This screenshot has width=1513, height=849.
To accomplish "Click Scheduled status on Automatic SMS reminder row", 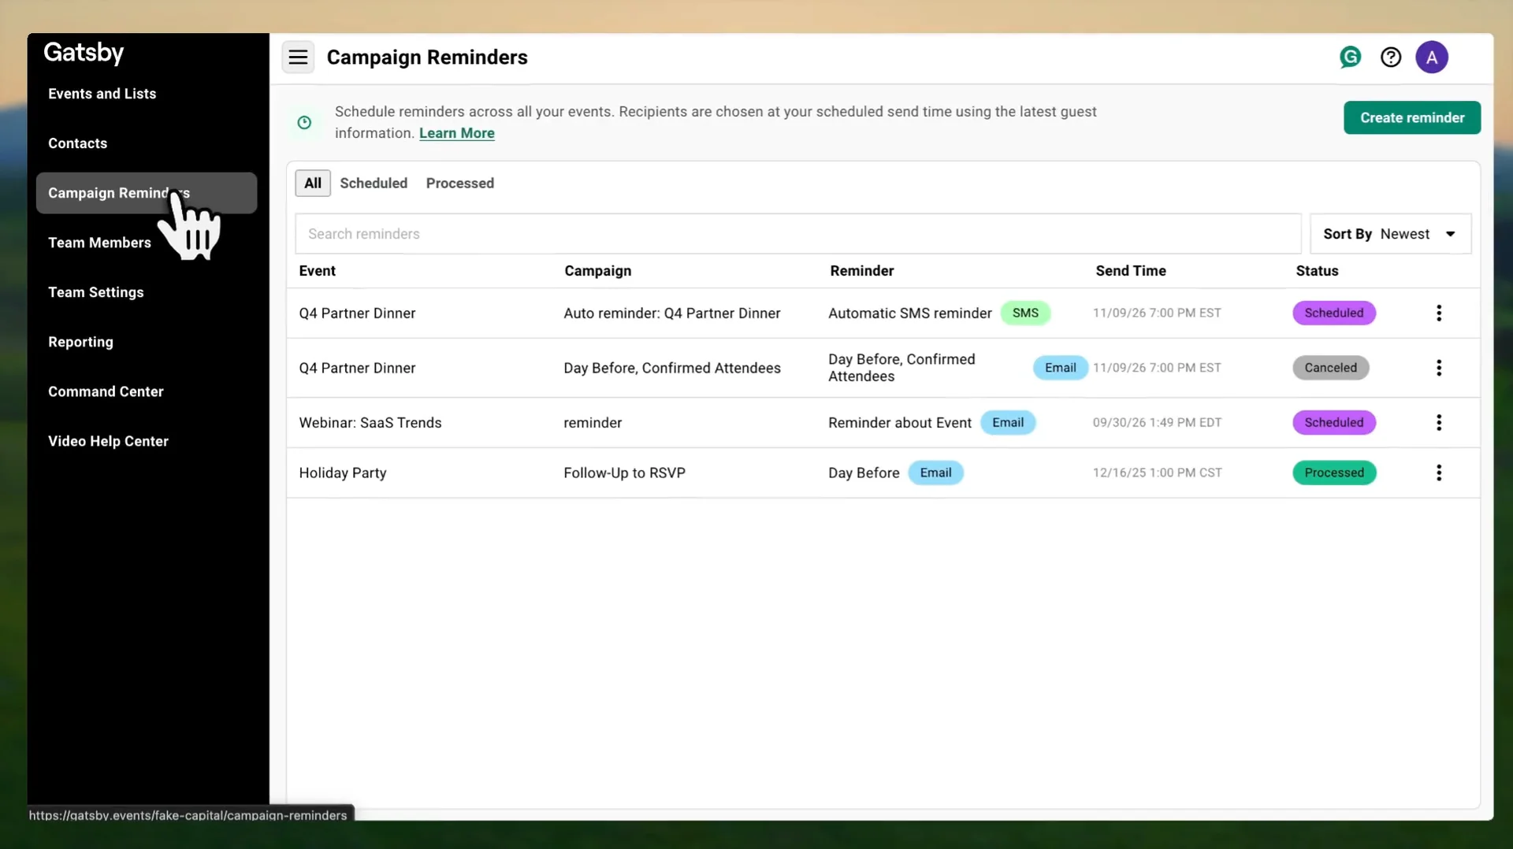I will pyautogui.click(x=1334, y=313).
